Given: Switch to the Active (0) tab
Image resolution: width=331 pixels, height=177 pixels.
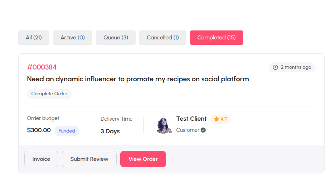Looking at the screenshot, I should [73, 38].
